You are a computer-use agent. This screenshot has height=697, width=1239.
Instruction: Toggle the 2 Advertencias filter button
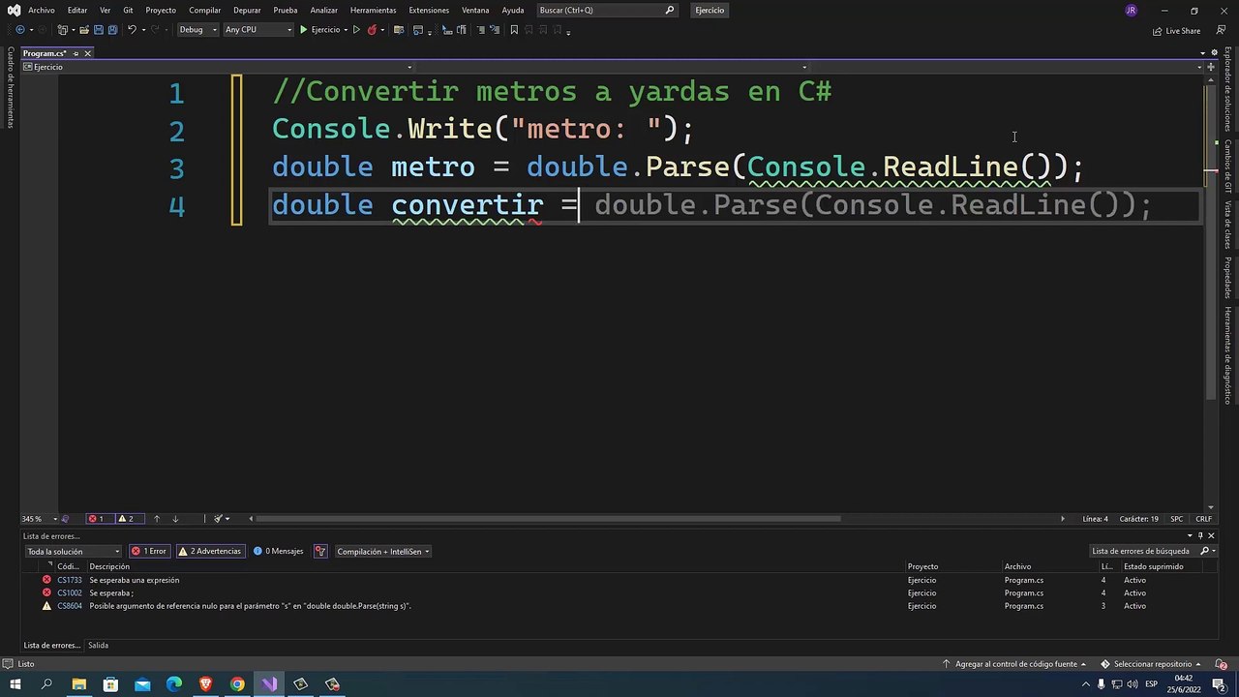tap(209, 551)
